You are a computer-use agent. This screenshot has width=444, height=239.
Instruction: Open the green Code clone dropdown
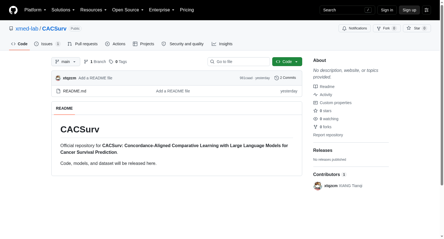pyautogui.click(x=287, y=62)
